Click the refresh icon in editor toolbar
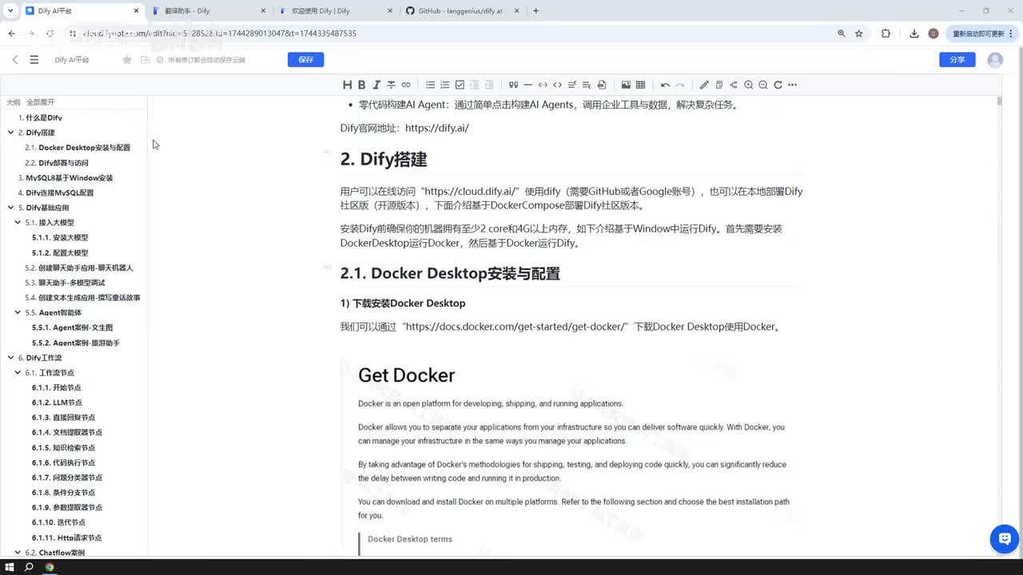Image resolution: width=1023 pixels, height=575 pixels. click(778, 85)
